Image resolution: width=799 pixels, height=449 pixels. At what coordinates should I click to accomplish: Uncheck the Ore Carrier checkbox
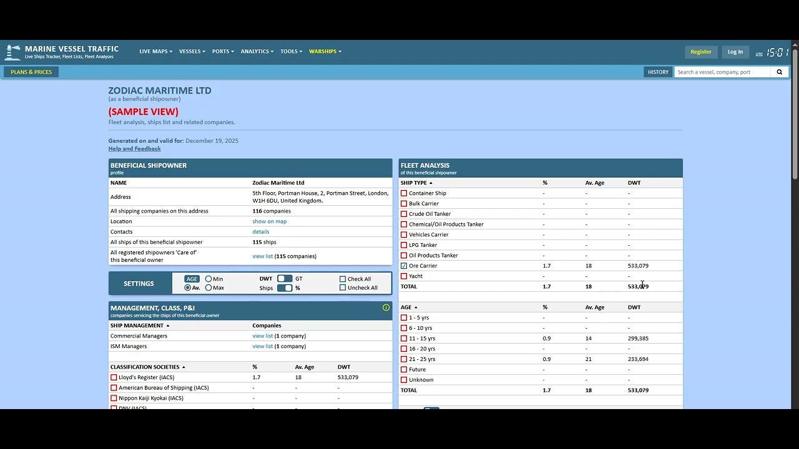point(404,266)
